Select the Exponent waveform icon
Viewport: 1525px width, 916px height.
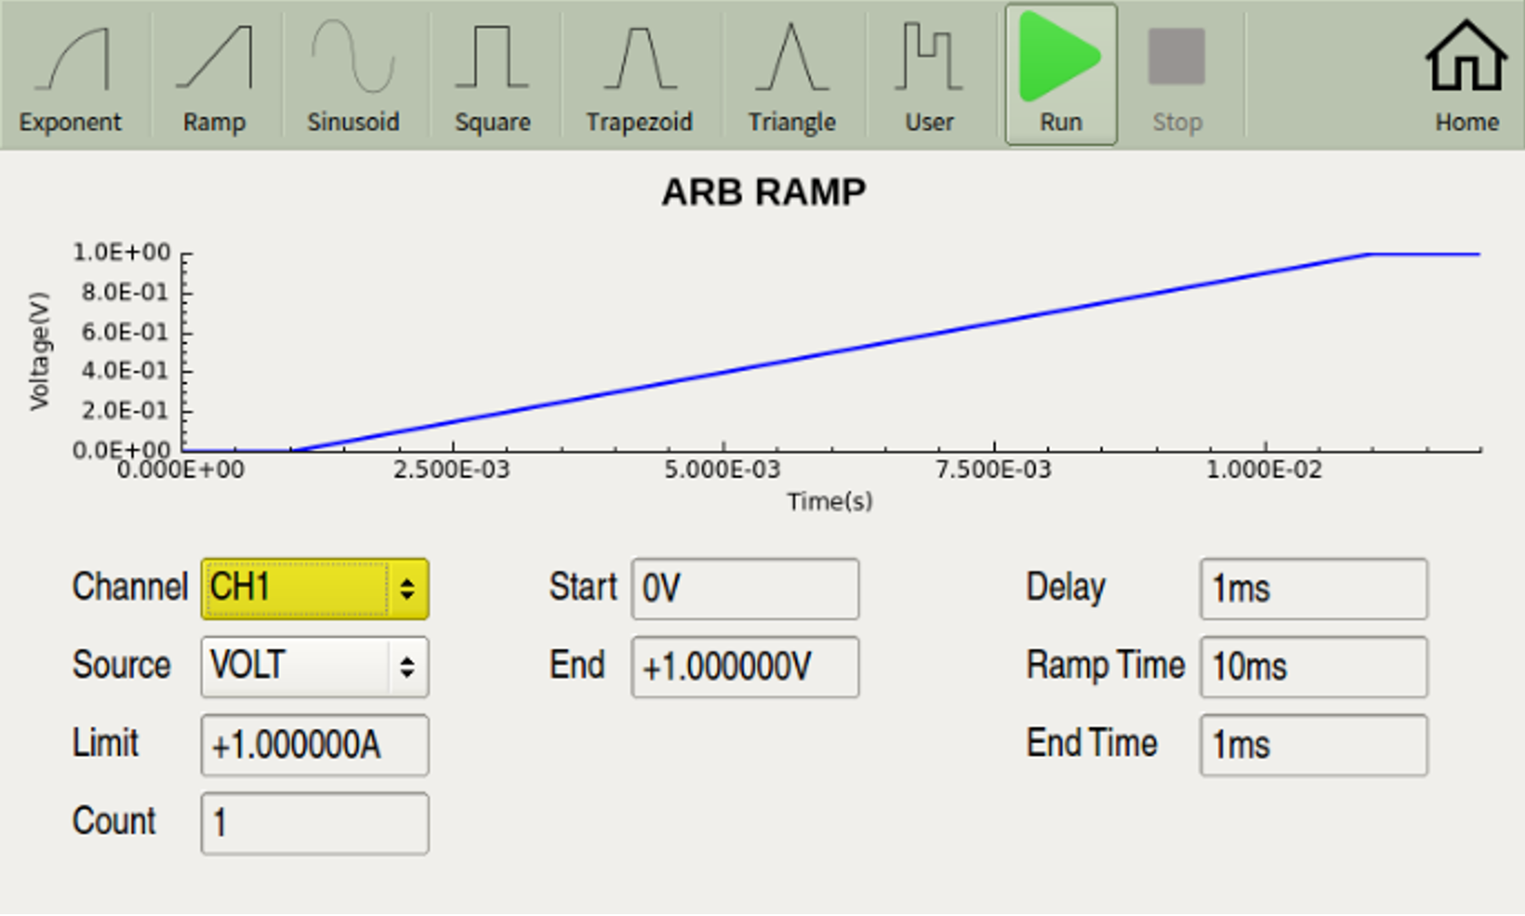tap(71, 76)
